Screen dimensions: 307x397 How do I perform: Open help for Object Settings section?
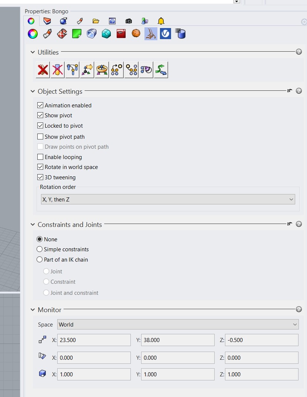tap(299, 91)
